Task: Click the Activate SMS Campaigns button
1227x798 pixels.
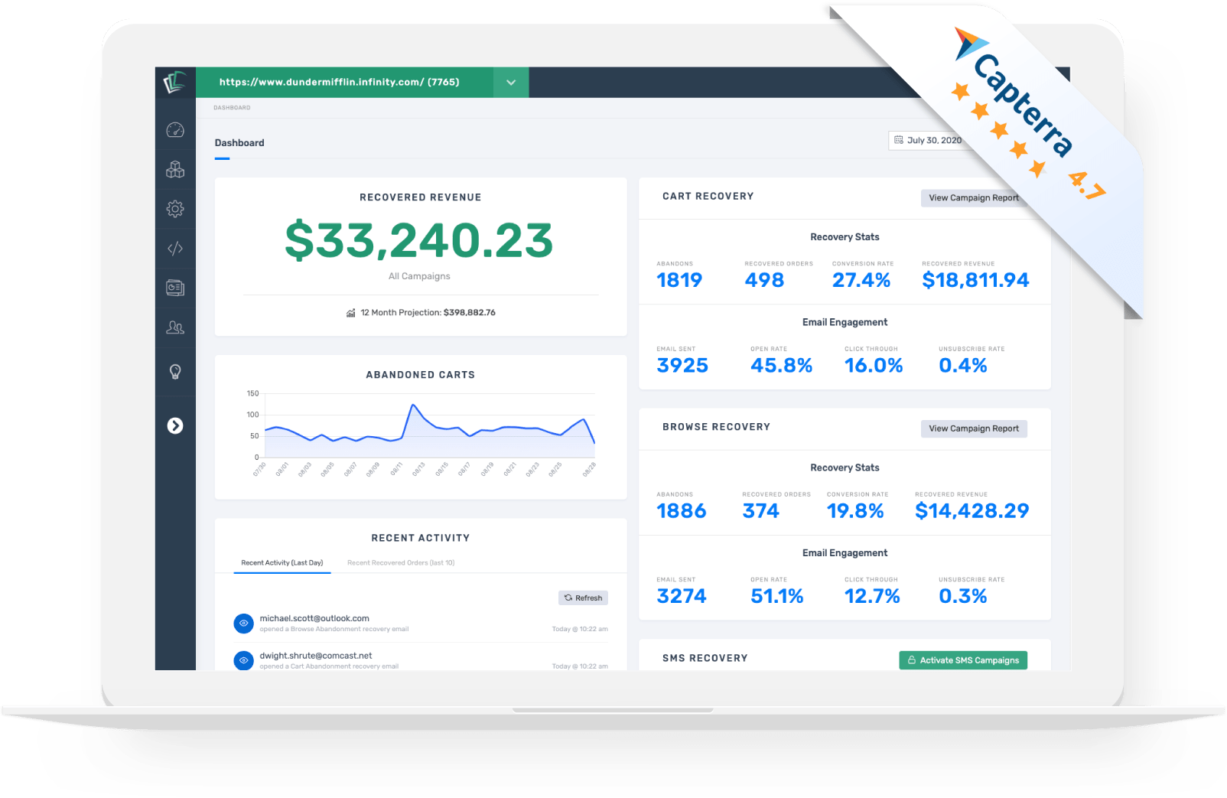Action: [962, 660]
